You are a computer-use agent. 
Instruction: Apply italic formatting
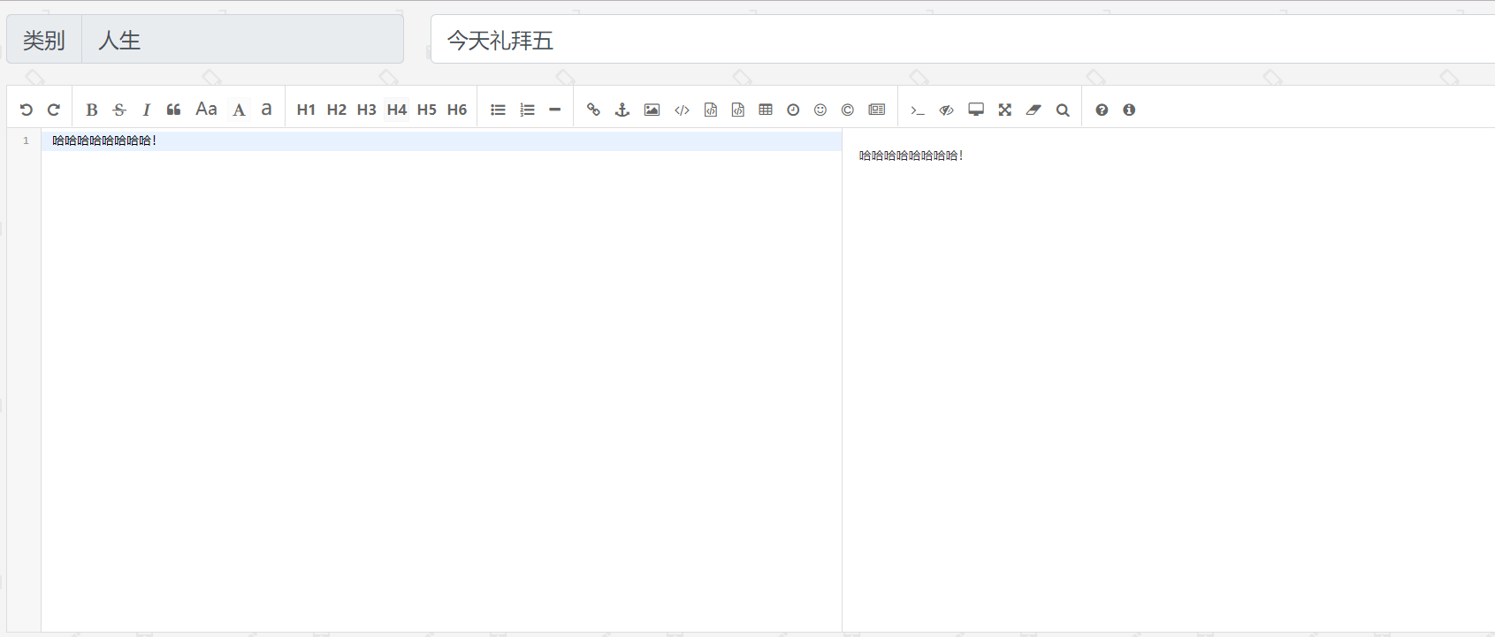(x=147, y=110)
